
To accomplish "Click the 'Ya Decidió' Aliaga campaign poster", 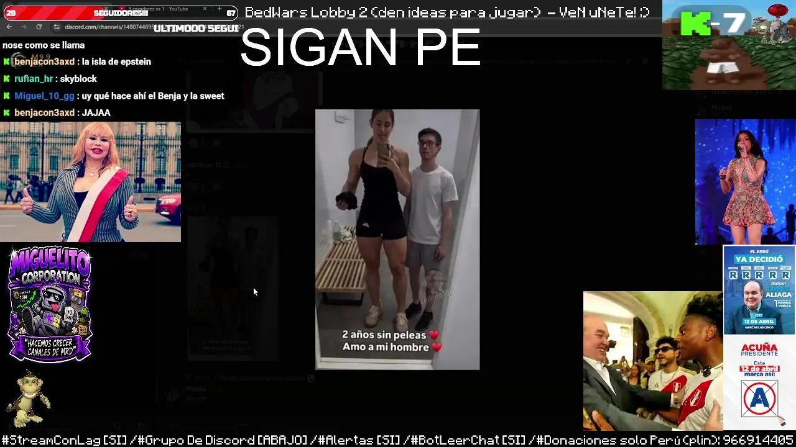I will click(x=759, y=290).
